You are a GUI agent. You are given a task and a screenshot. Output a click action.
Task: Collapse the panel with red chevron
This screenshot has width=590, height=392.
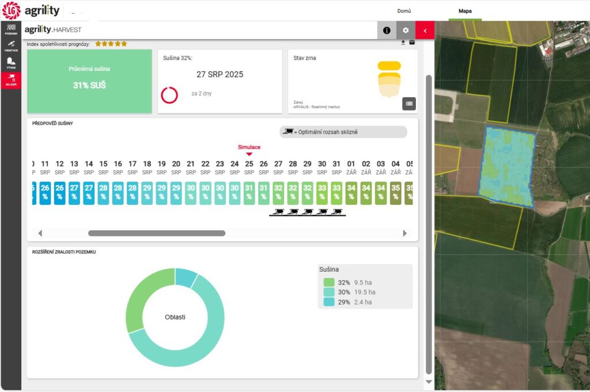point(425,31)
